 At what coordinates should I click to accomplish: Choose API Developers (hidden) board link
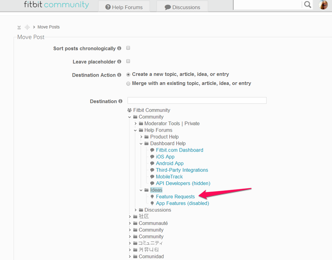(x=183, y=183)
